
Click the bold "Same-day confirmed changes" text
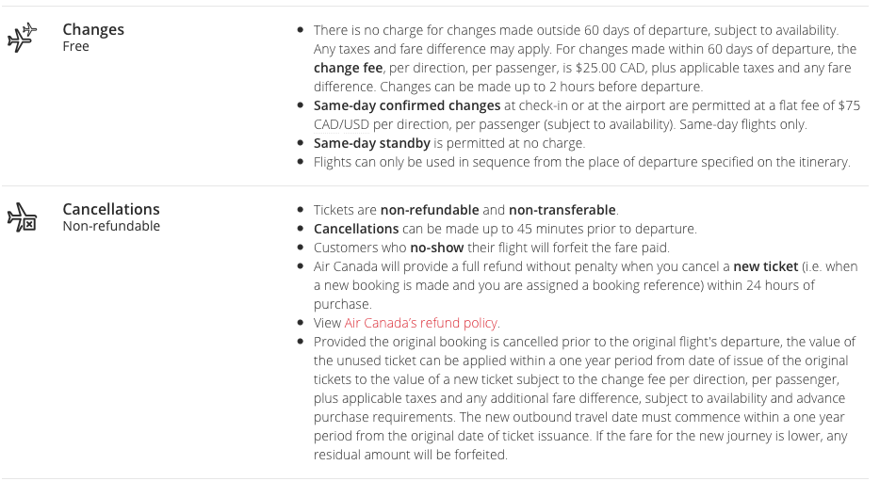[407, 105]
